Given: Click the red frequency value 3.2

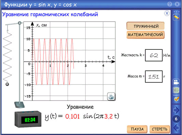Looking at the screenshot, I should point(109,116).
